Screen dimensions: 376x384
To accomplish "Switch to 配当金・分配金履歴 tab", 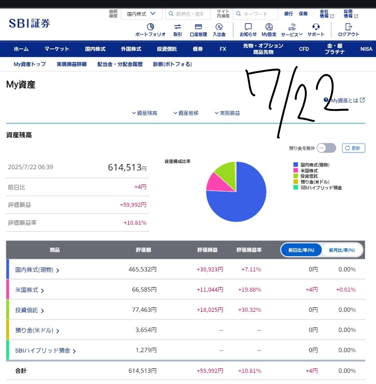I will pos(120,64).
